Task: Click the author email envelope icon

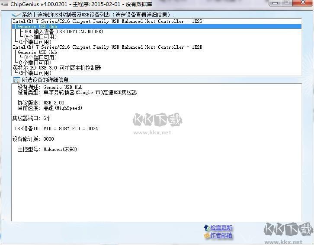Action: [206, 236]
